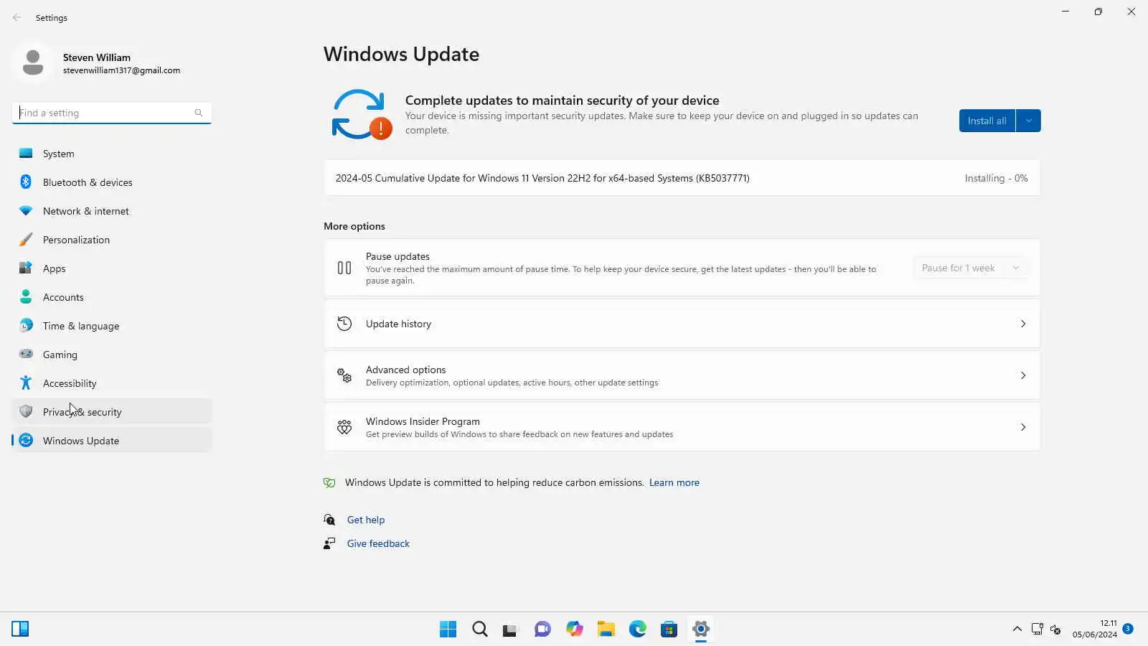1148x646 pixels.
Task: Open Update history row
Action: [x=682, y=324]
